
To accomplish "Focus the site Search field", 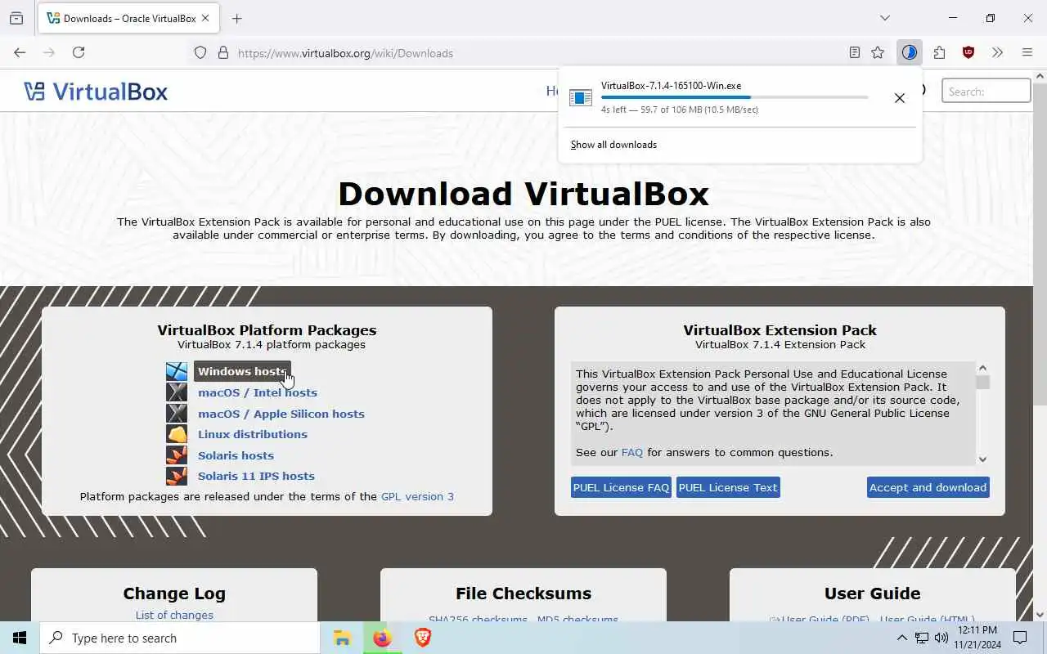I will click(986, 91).
